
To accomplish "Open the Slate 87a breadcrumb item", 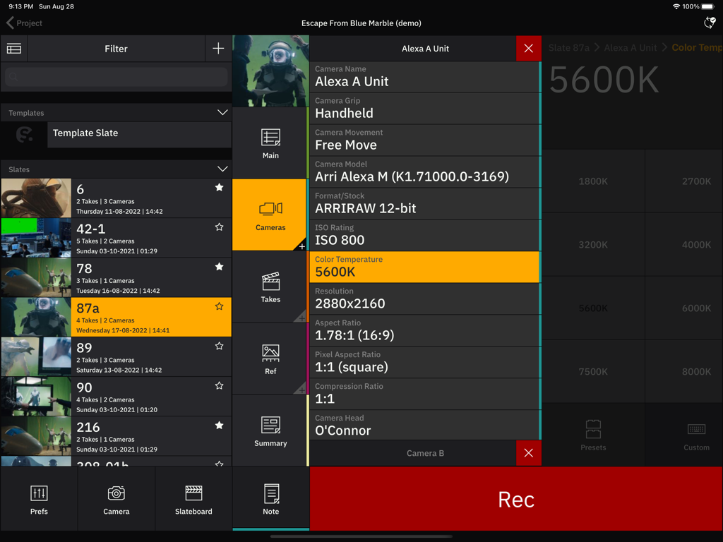I will coord(569,48).
